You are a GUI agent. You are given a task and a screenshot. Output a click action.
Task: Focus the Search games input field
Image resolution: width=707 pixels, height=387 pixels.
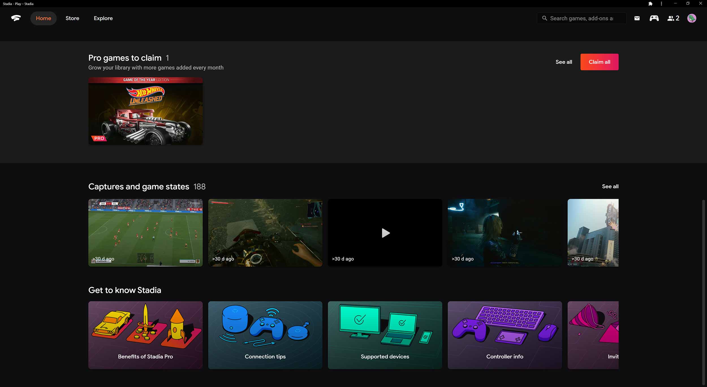[x=583, y=18]
